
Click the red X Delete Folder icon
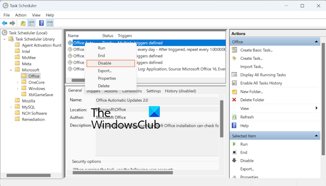click(234, 100)
